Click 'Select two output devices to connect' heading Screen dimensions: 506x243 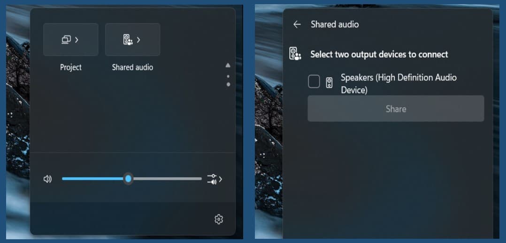tap(379, 54)
